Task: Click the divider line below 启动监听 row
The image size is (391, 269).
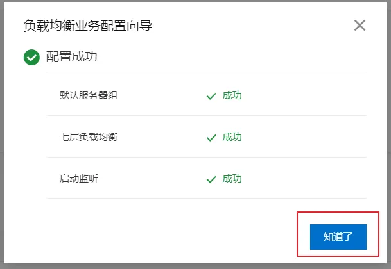Action: pyautogui.click(x=206, y=199)
